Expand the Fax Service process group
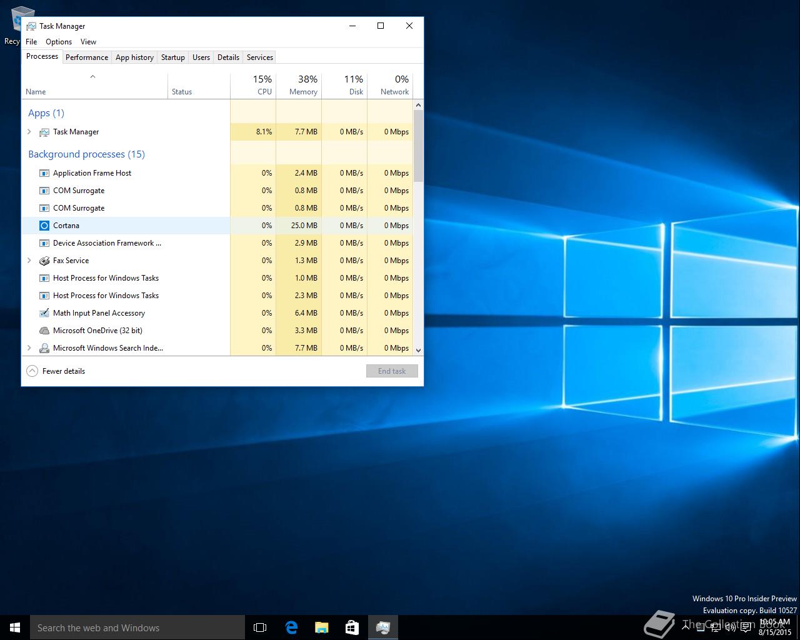This screenshot has width=800, height=640. click(29, 261)
